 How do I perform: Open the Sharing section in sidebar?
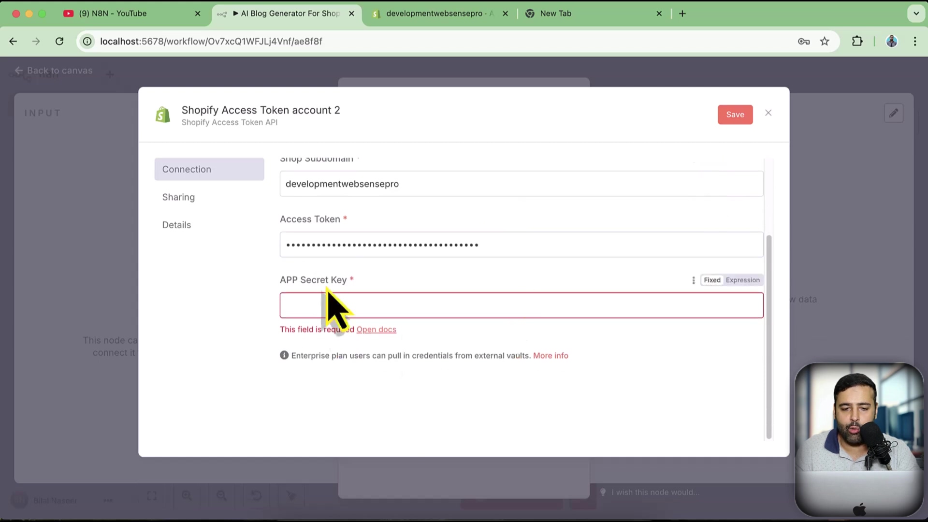point(179,197)
